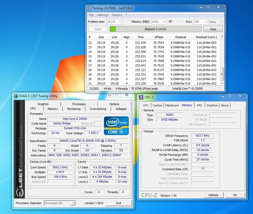Screen dimensions: 253x214
Task: Open the About tab in CPU-Z
Action: coord(225,105)
